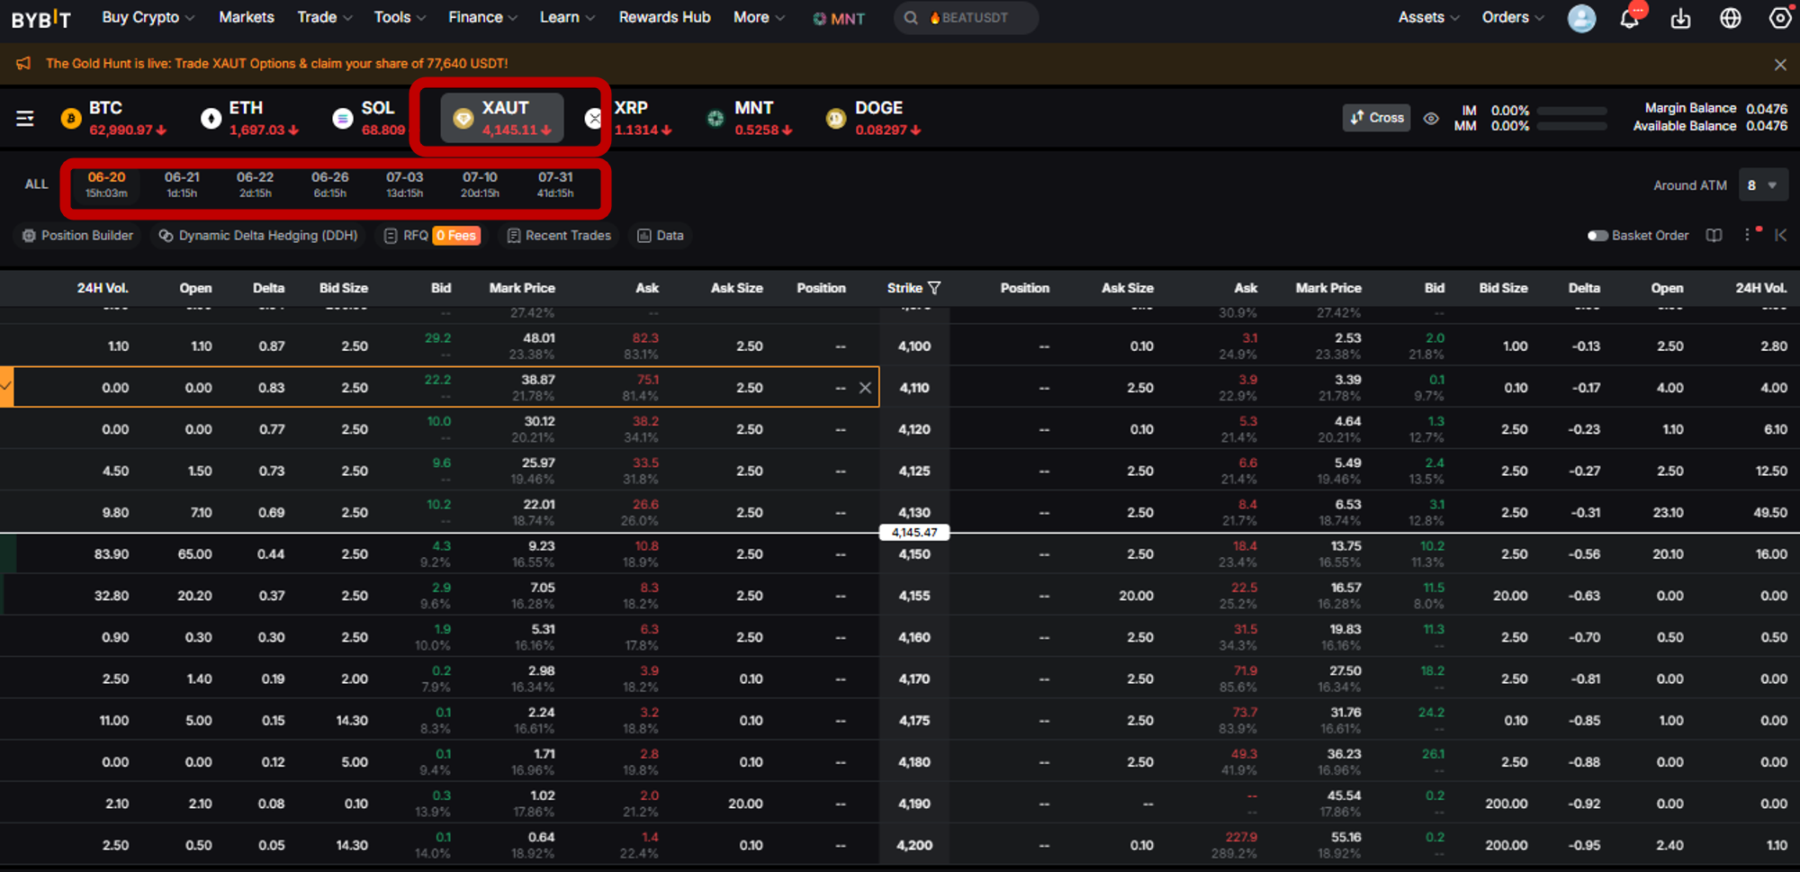
Task: Click the book guide icon next to Basket Order
Action: 1714,236
